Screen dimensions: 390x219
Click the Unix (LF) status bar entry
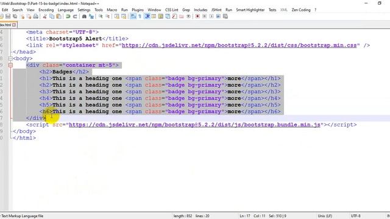325,216
